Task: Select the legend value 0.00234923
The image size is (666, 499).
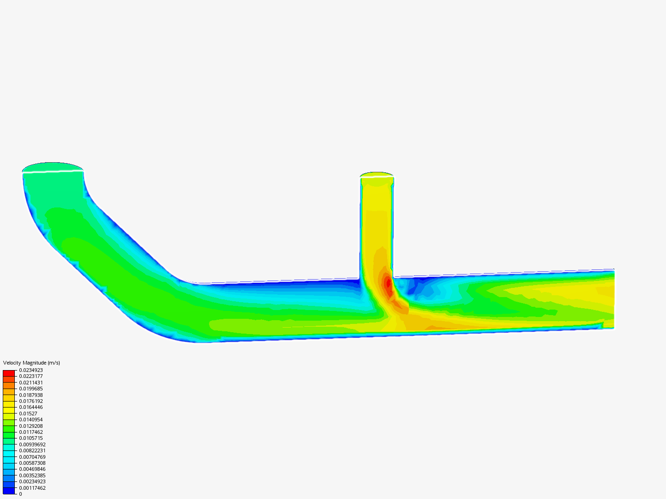Action: pos(32,481)
